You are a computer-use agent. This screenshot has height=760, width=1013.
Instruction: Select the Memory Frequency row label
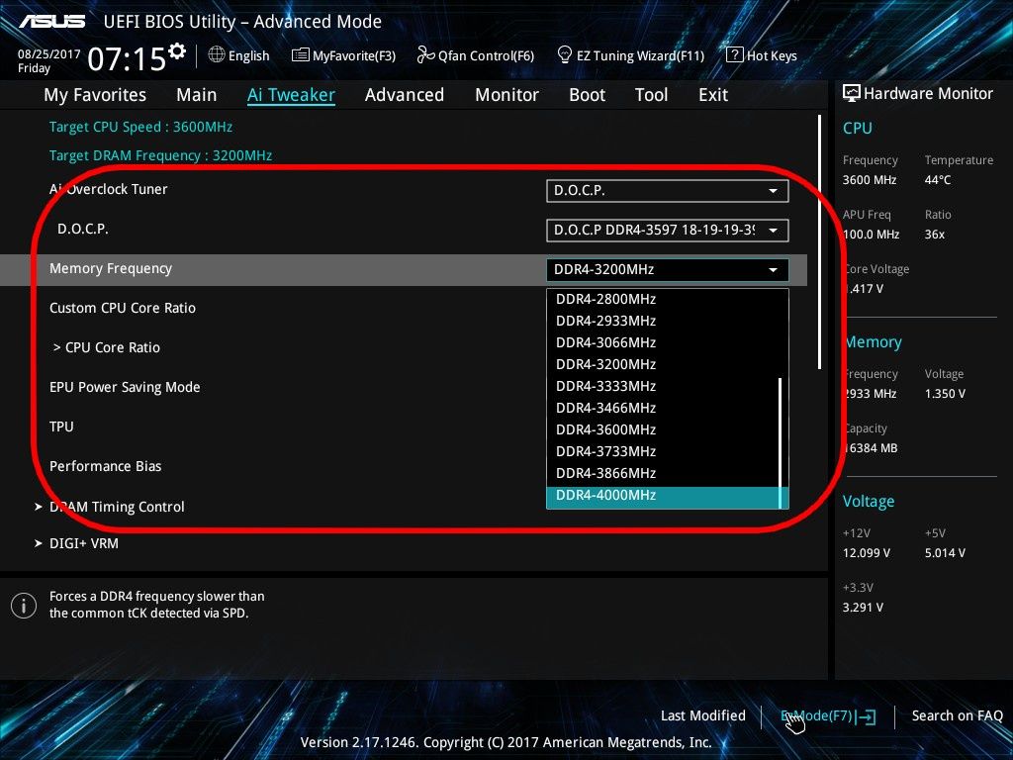click(x=111, y=269)
